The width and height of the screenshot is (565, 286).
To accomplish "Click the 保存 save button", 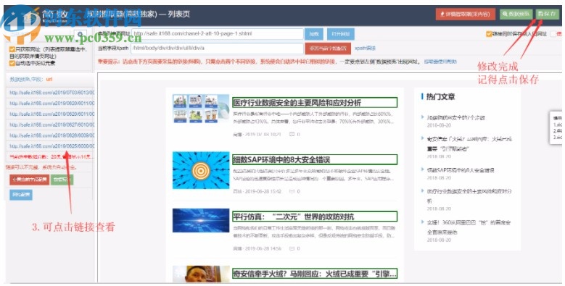I will click(547, 14).
